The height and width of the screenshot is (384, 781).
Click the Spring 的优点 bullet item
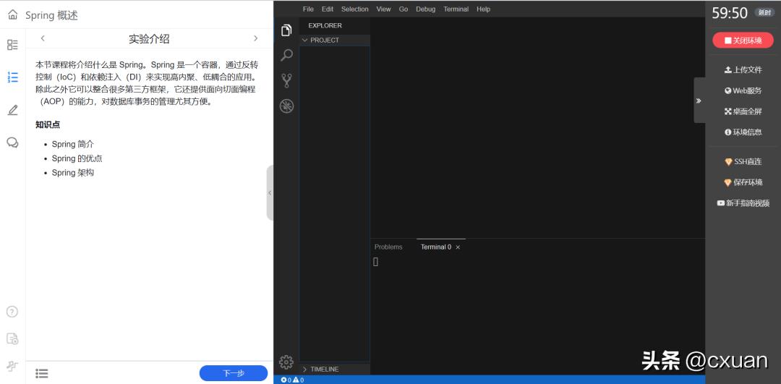pos(77,159)
